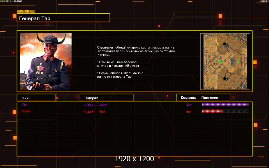
Task: Click the purple 'Нет' team value for Xio
Action: 188,105
